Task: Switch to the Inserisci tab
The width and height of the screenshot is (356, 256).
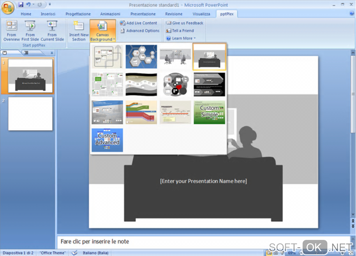Action: pos(48,14)
